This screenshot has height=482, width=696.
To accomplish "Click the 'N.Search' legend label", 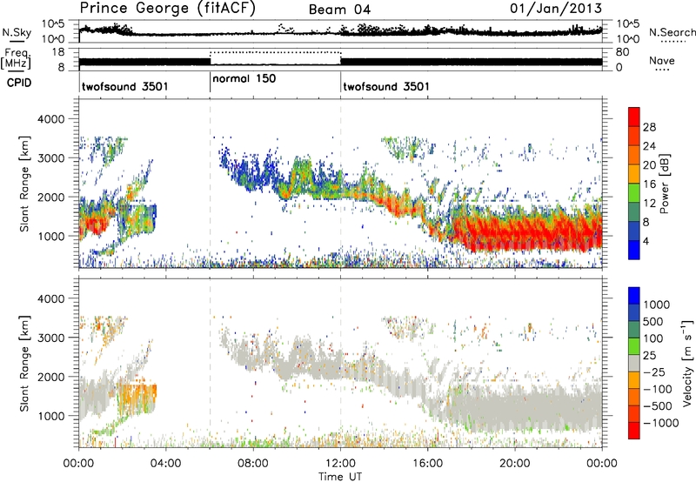I will pos(672,32).
